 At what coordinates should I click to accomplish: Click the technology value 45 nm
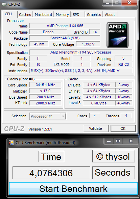click(39, 44)
